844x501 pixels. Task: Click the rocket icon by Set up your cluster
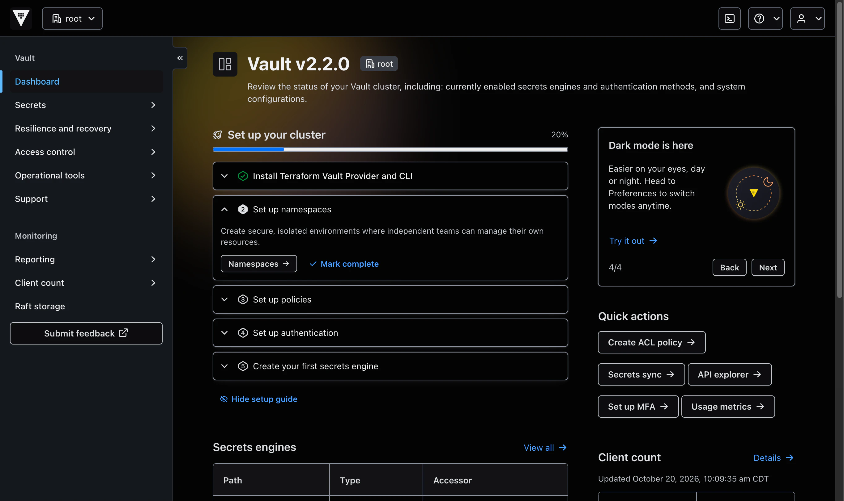tap(217, 135)
